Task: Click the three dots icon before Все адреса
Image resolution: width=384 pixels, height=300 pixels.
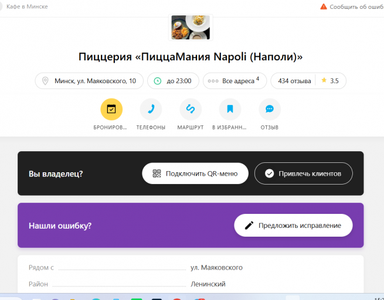Action: pos(213,81)
